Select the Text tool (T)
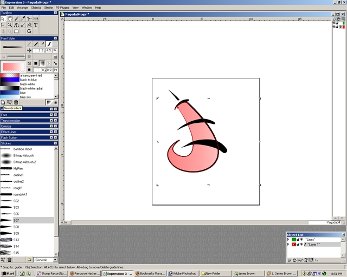The width and height of the screenshot is (347, 277). coord(36,25)
